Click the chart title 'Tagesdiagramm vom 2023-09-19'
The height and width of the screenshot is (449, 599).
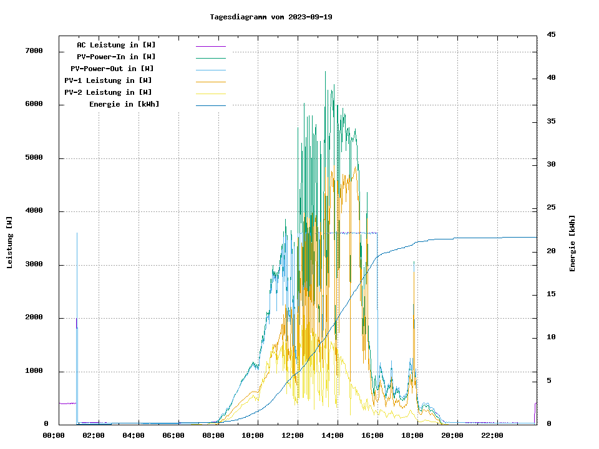[x=271, y=17]
